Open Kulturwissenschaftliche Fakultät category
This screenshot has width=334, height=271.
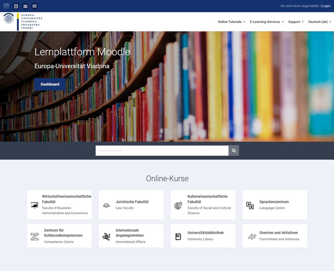point(203,205)
